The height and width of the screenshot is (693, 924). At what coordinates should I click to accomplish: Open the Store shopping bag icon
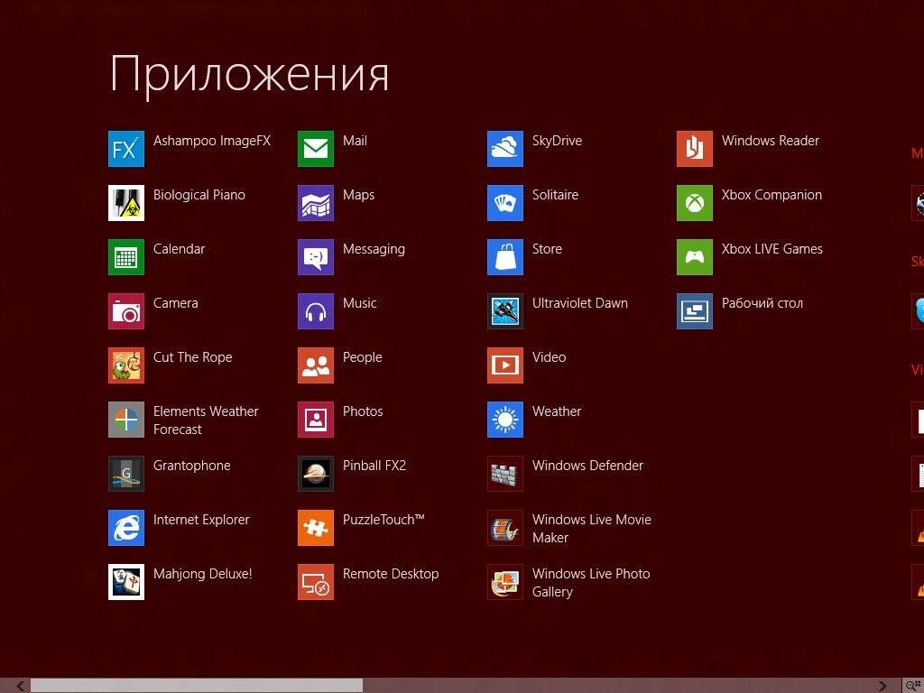tap(505, 257)
